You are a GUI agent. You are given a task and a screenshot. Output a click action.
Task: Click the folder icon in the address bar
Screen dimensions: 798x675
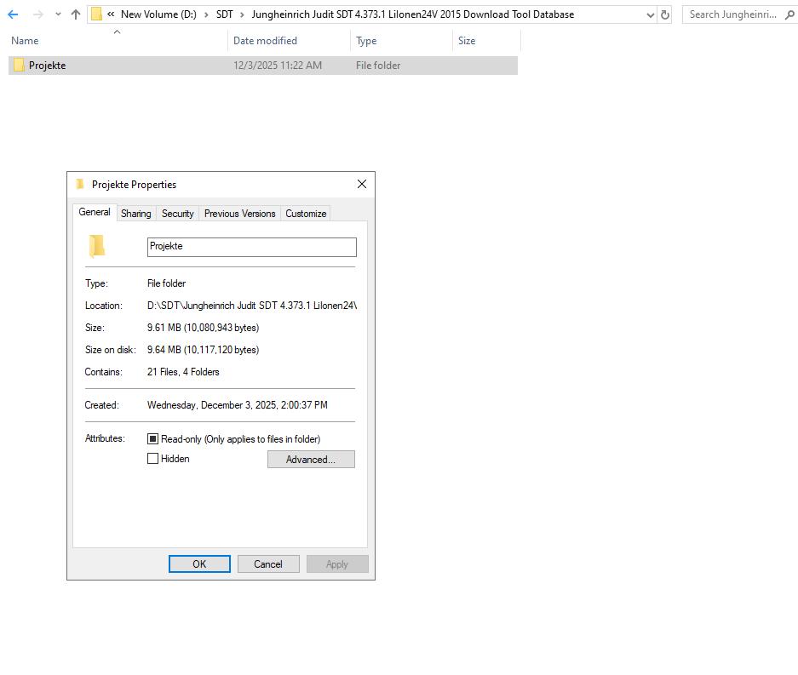pos(96,14)
